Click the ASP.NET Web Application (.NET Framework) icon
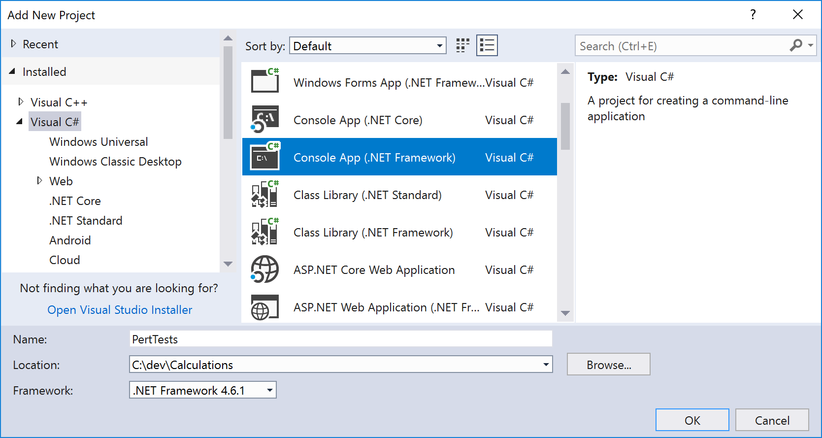822x438 pixels. click(265, 307)
